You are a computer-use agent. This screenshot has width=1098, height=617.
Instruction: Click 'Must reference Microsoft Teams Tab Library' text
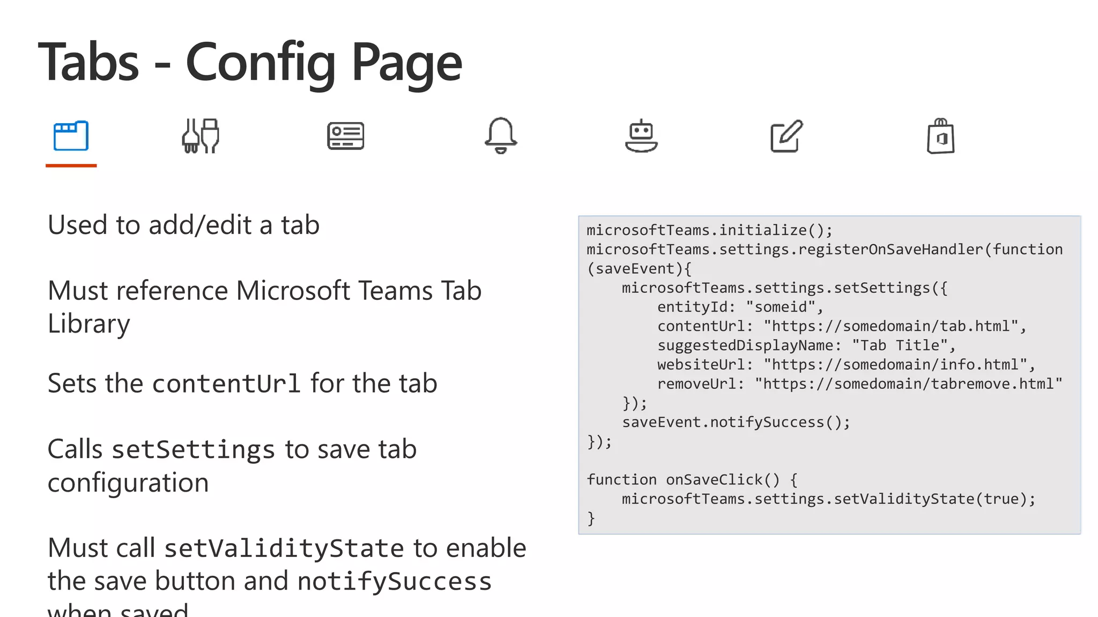[264, 307]
